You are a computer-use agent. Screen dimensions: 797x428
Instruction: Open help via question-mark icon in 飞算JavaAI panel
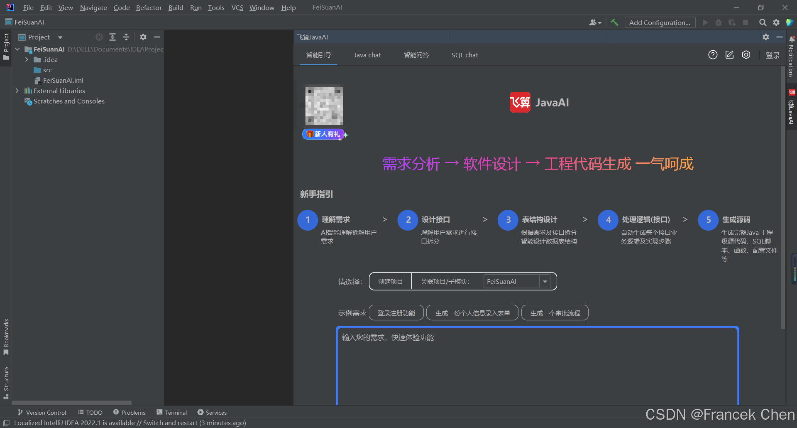click(713, 54)
